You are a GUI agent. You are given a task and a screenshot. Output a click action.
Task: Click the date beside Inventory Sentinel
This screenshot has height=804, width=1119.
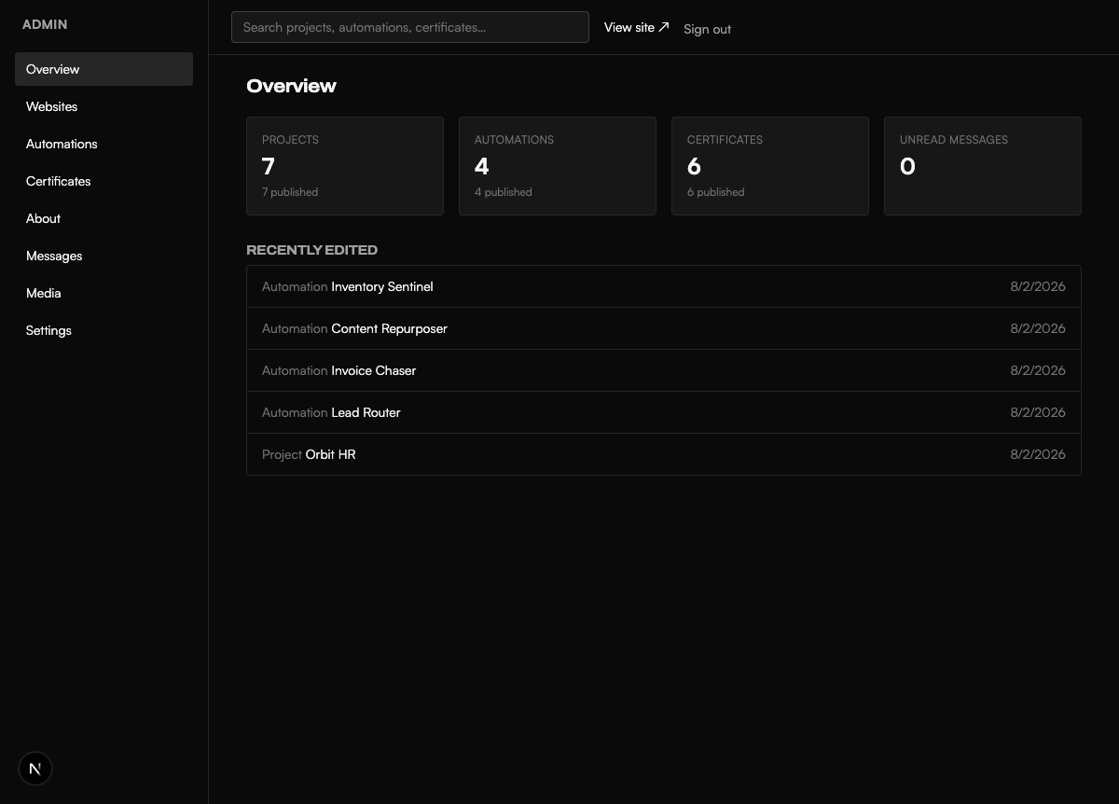1038,286
